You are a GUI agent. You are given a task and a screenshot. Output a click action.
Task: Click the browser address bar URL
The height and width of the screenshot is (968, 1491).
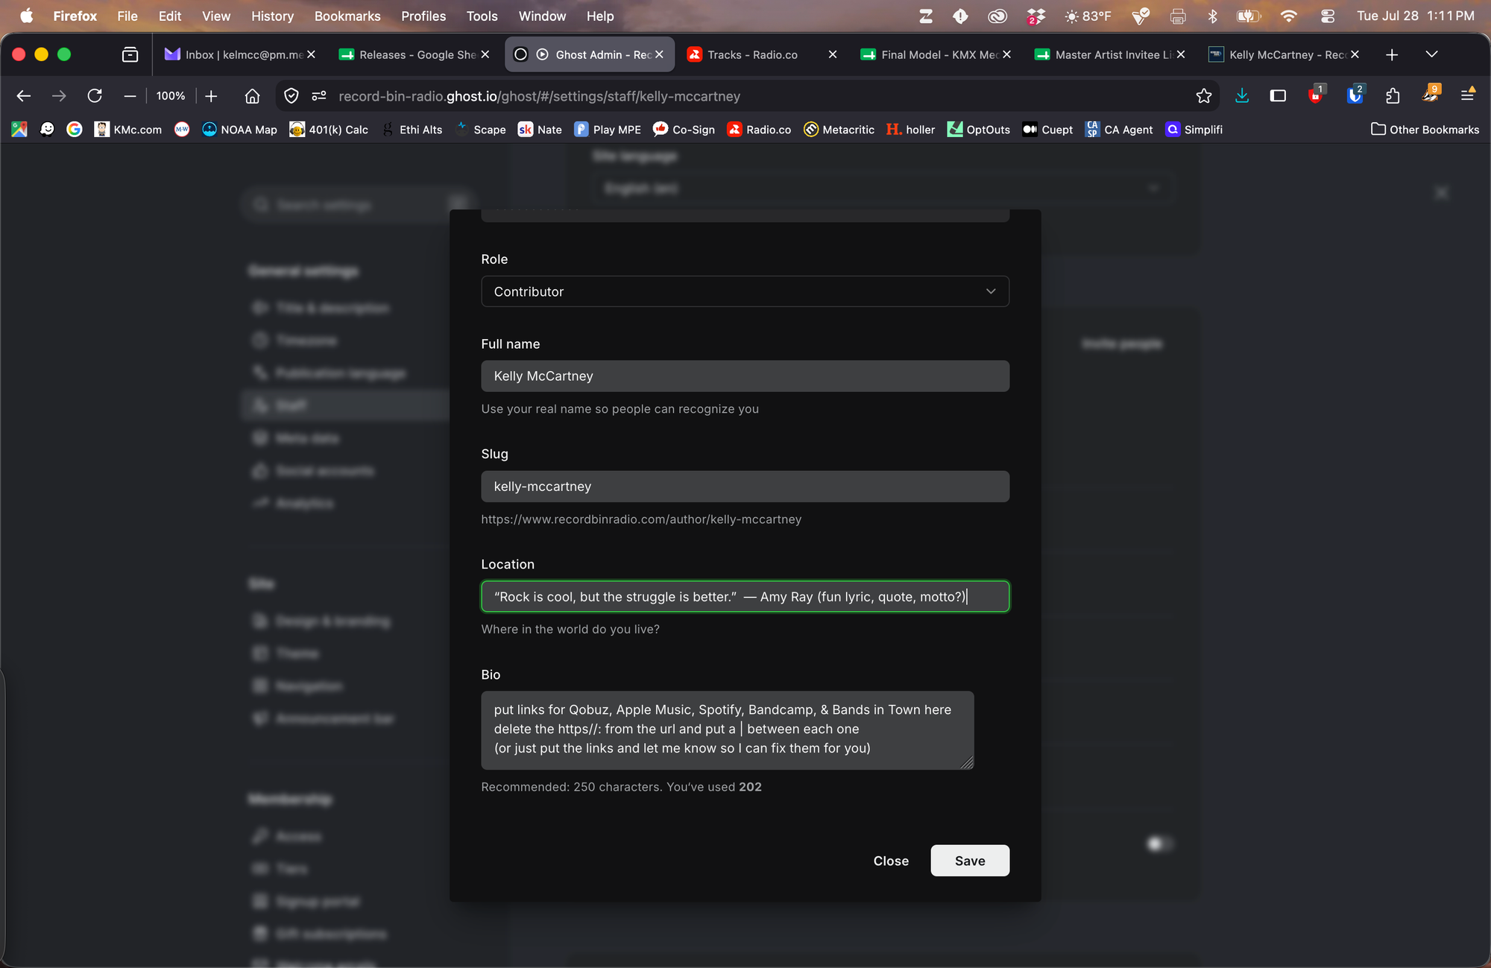click(539, 96)
